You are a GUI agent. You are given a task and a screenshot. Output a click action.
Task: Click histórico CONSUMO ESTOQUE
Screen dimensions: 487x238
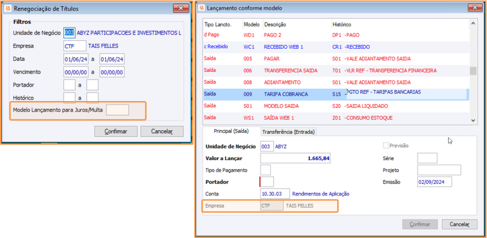click(370, 117)
